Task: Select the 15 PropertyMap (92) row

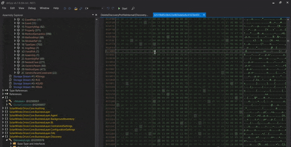Action: pyautogui.click(x=33, y=27)
